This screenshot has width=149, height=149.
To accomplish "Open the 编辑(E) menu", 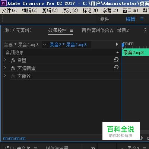I will (30, 10).
